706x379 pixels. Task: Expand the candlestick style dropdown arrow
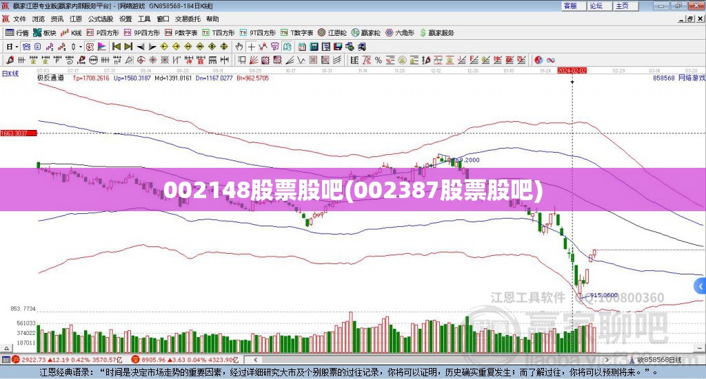click(80, 47)
